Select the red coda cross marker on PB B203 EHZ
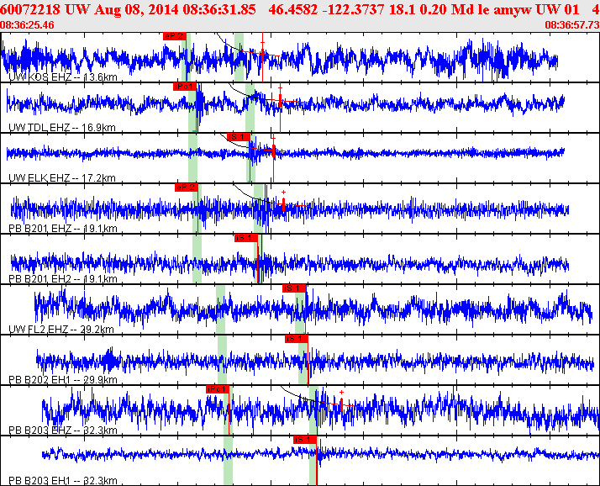Image resolution: width=600 pixels, height=486 pixels. pos(341,393)
